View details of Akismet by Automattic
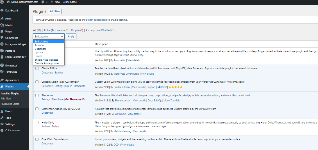Image resolution: width=318 pixels, height=150 pixels. click(x=134, y=60)
